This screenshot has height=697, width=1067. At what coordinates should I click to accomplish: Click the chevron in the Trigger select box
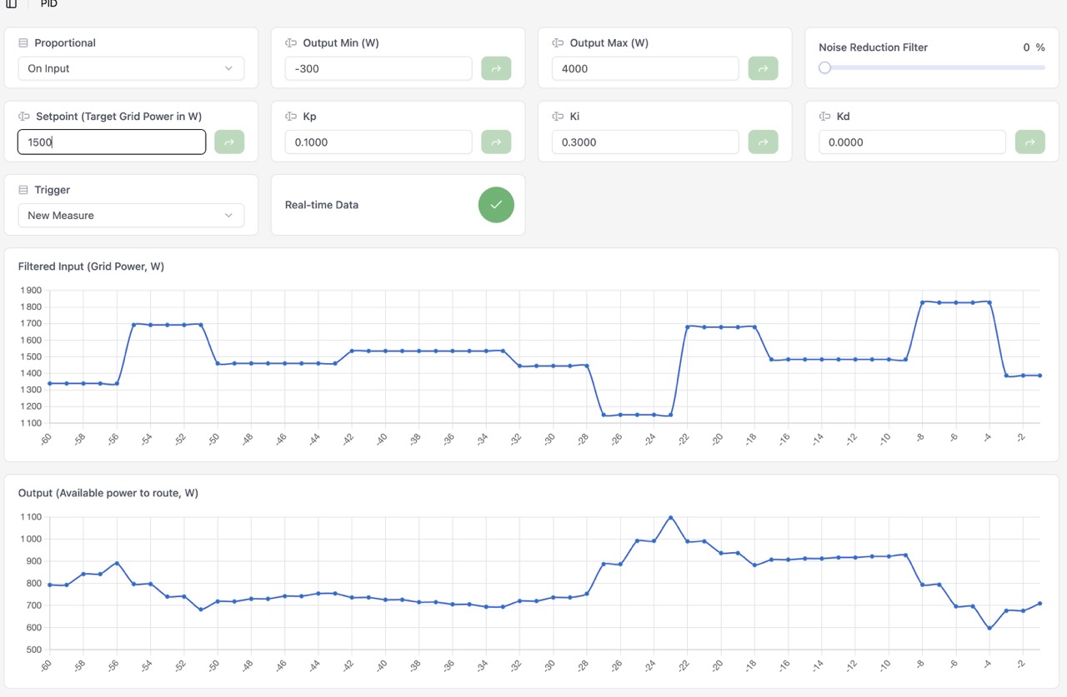[x=228, y=215]
